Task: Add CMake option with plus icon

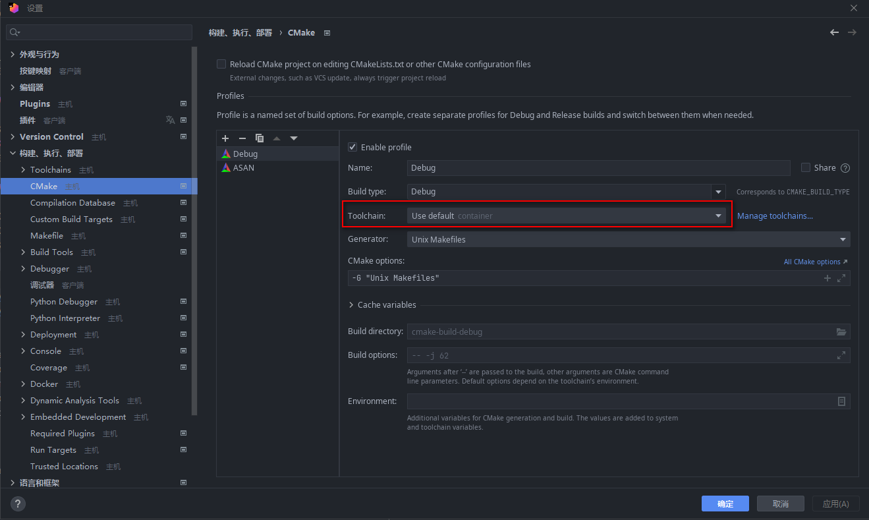Action: click(827, 278)
